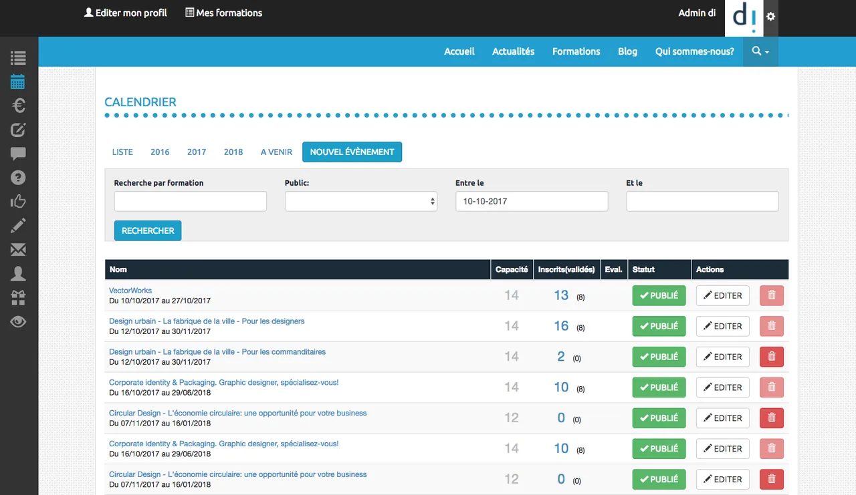Click the 'di' logo avatar
This screenshot has width=856, height=495.
(744, 18)
